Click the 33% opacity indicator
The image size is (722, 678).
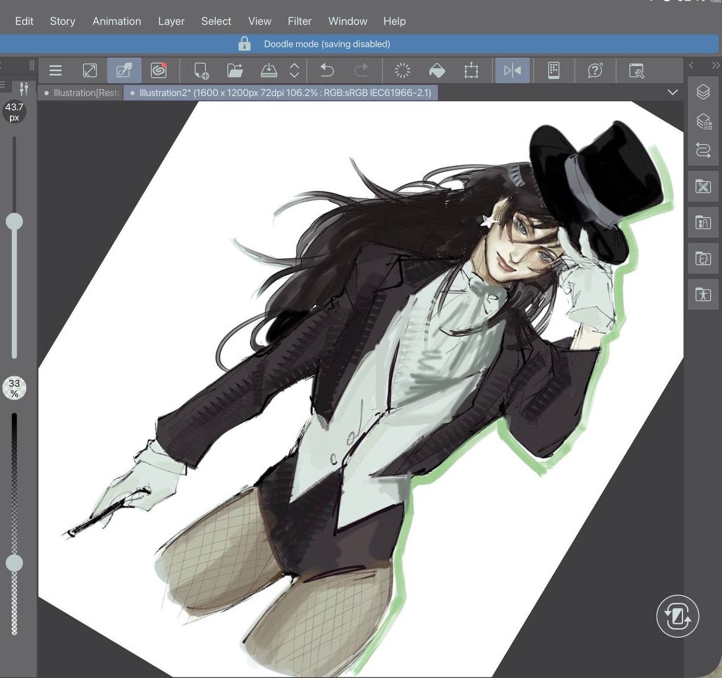(x=14, y=388)
